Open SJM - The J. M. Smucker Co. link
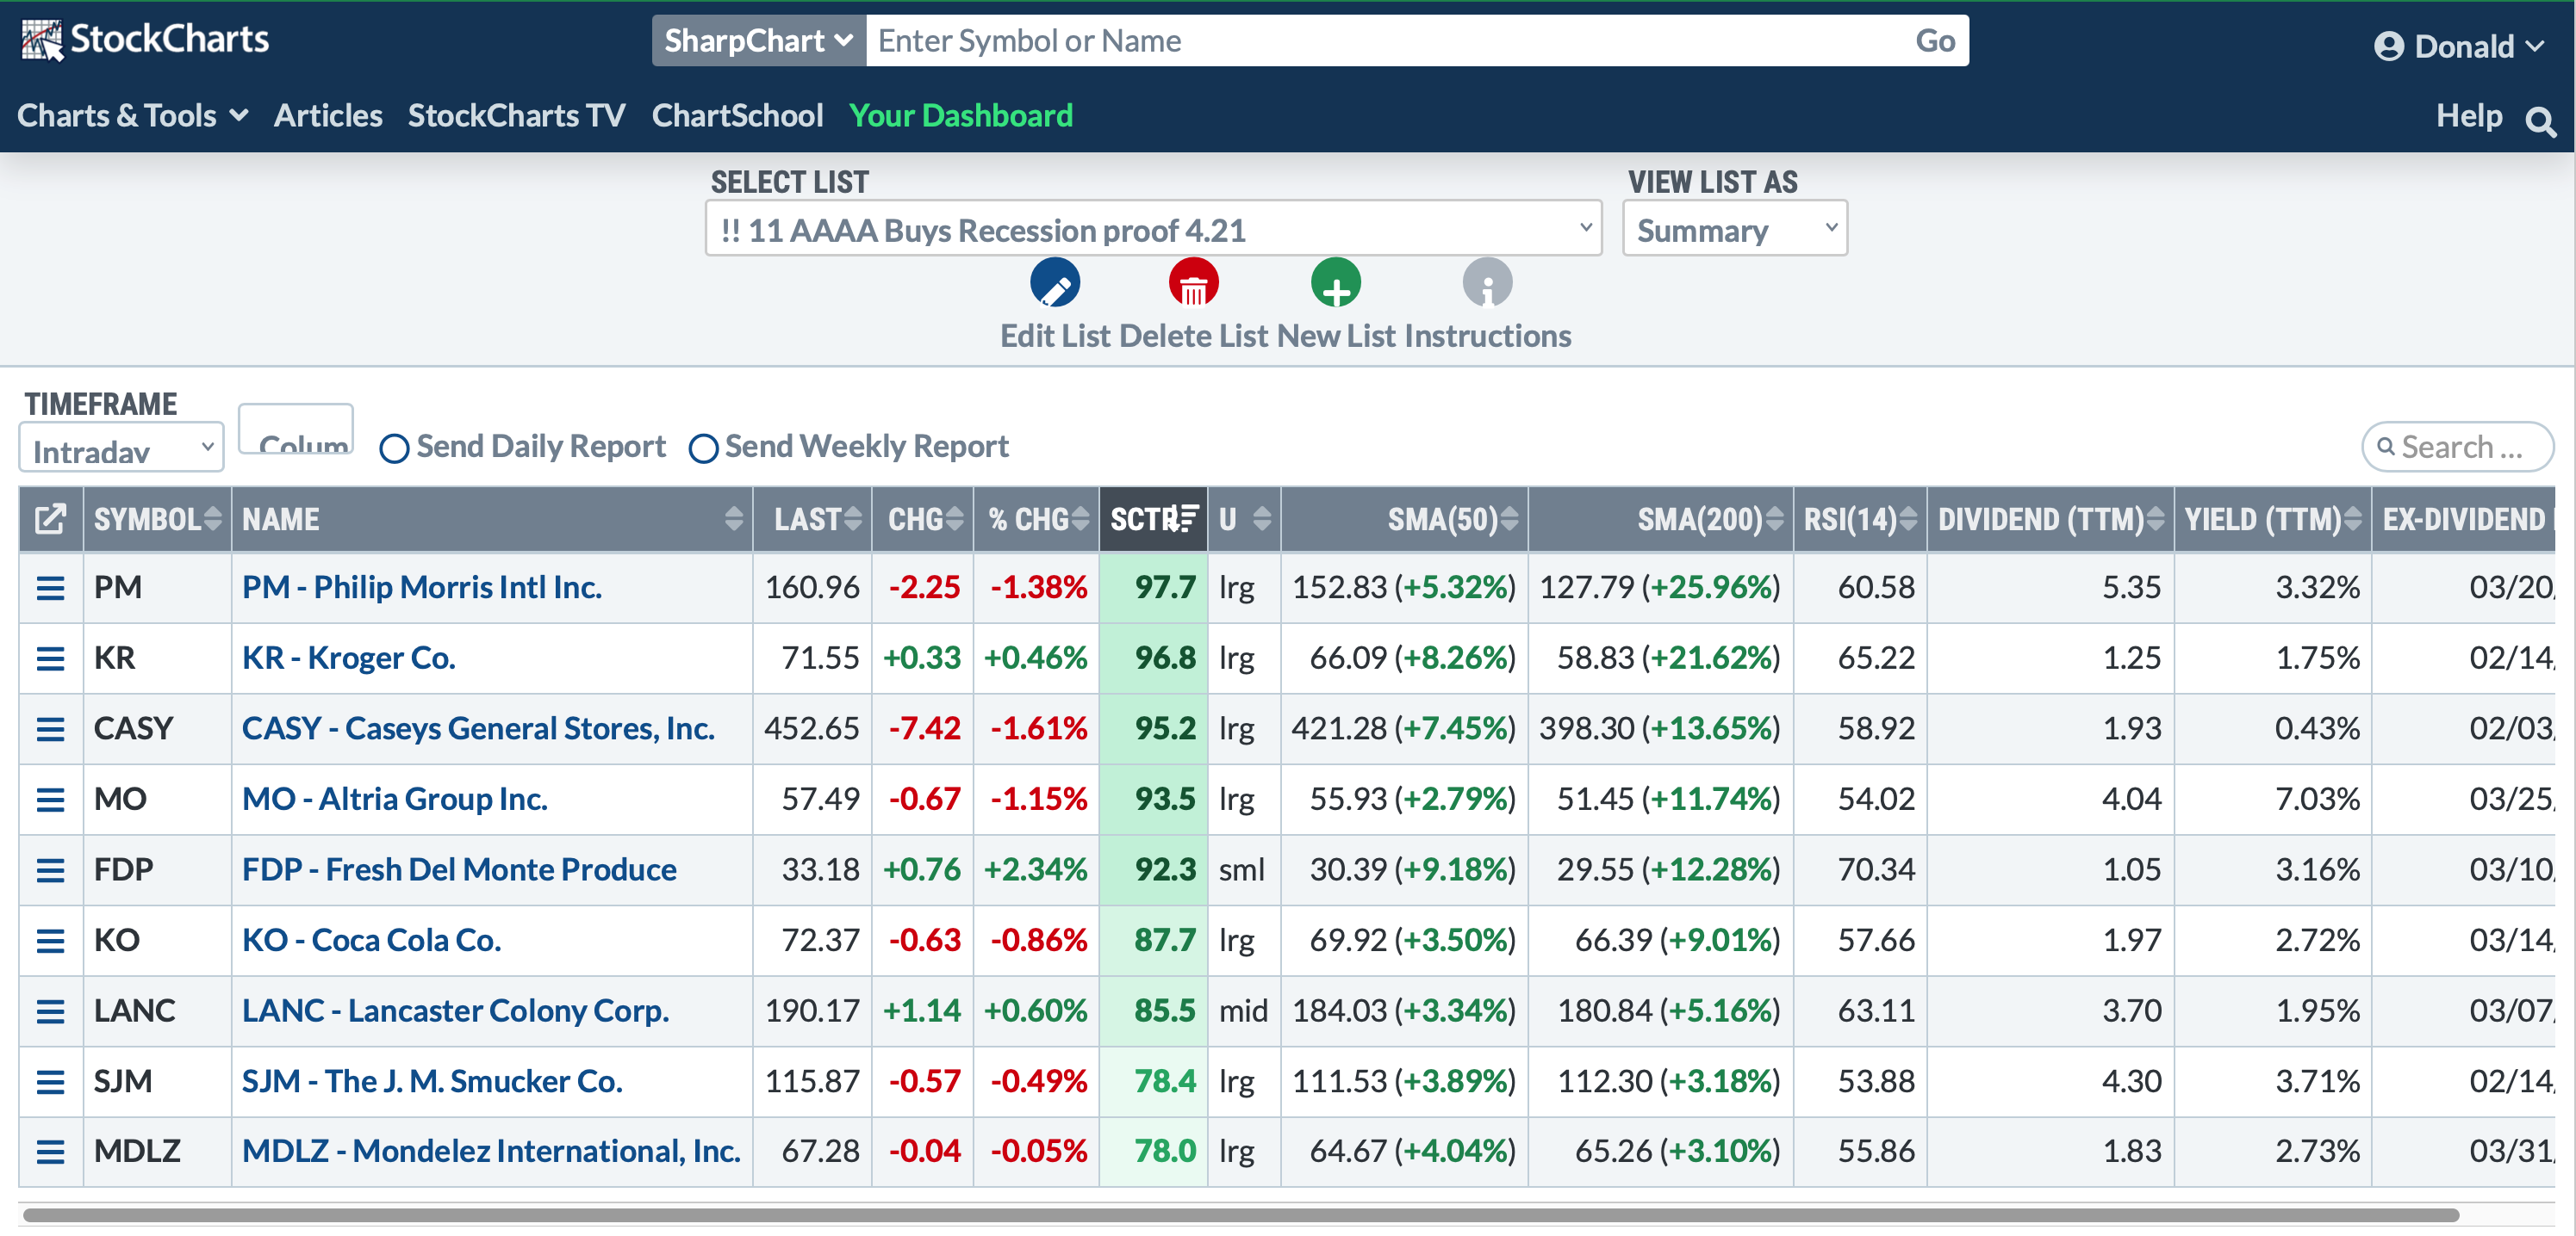The image size is (2576, 1236). point(432,1081)
